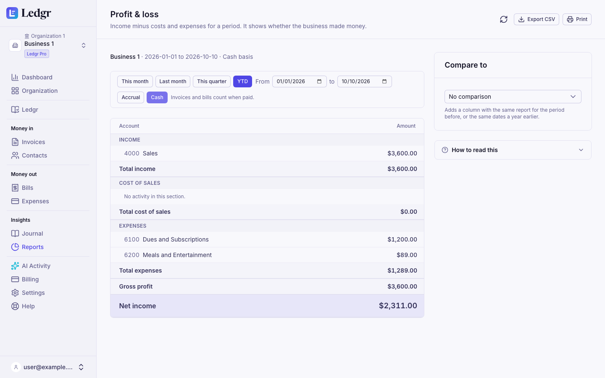Viewport: 605px width, 378px height.
Task: Click the refresh report icon
Action: pyautogui.click(x=503, y=19)
